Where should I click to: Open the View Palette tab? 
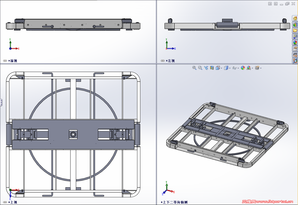295,37
